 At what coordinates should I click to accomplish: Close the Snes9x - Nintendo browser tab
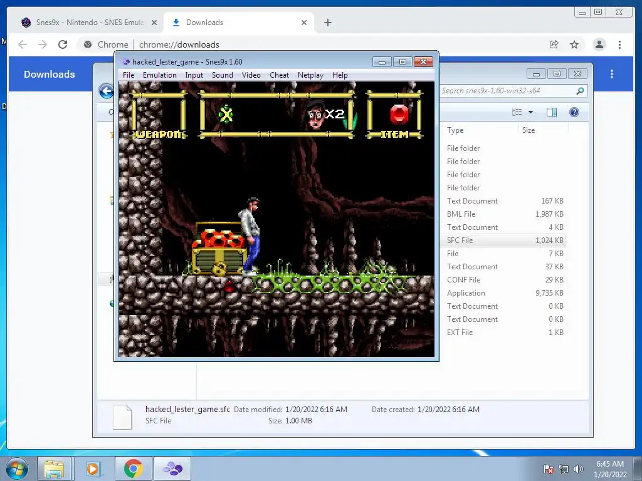[154, 23]
